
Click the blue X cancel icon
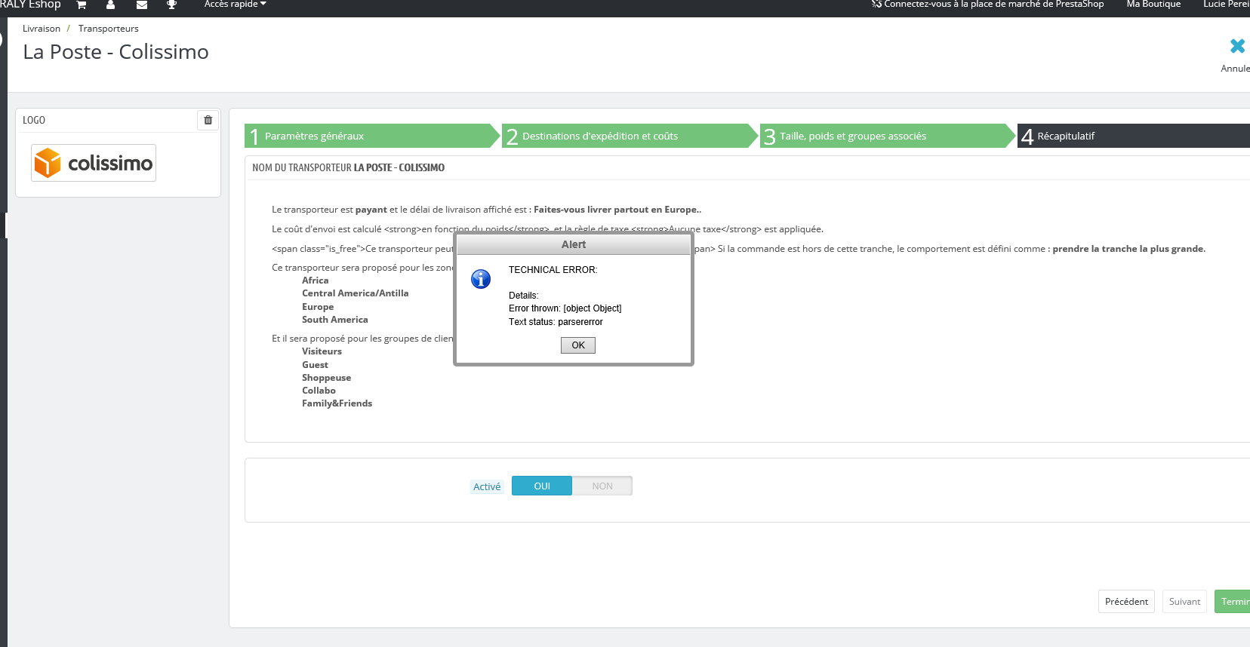point(1237,46)
